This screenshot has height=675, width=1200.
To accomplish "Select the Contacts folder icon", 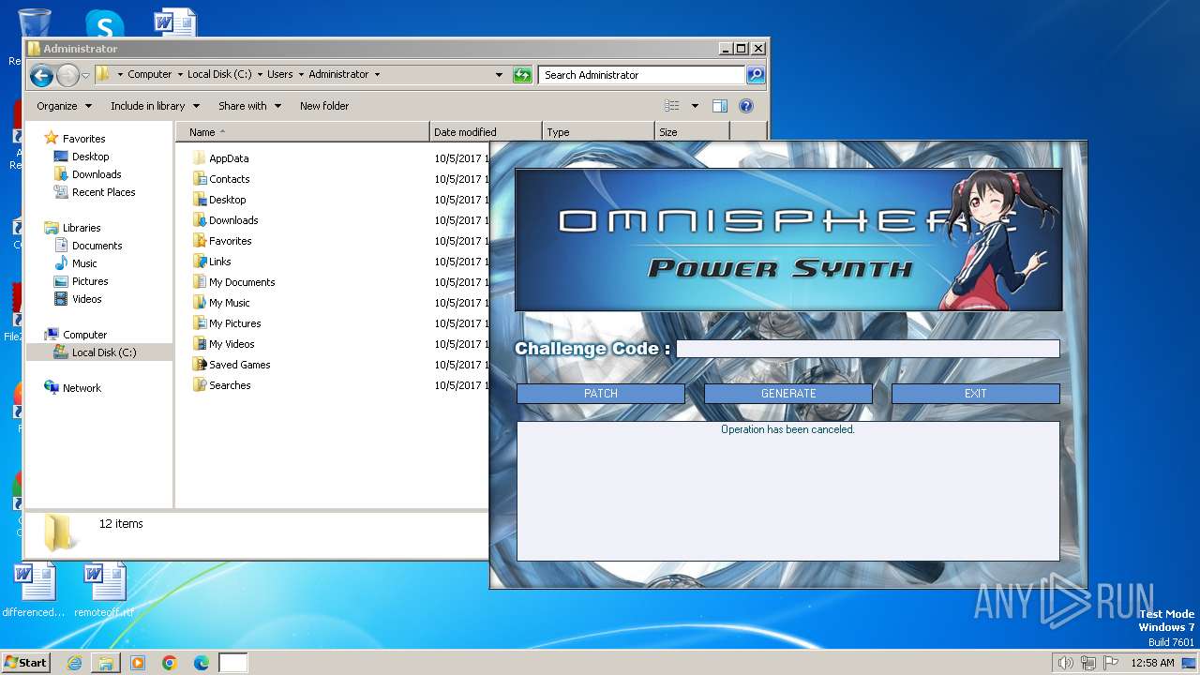I will (x=199, y=179).
